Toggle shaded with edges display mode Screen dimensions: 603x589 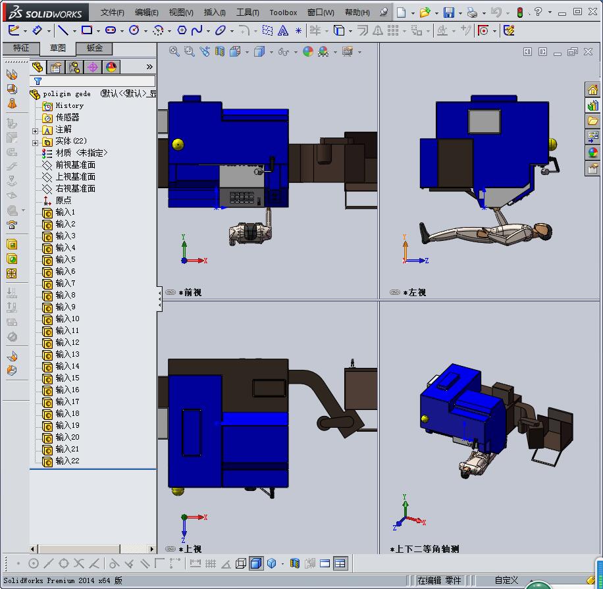coord(256,563)
